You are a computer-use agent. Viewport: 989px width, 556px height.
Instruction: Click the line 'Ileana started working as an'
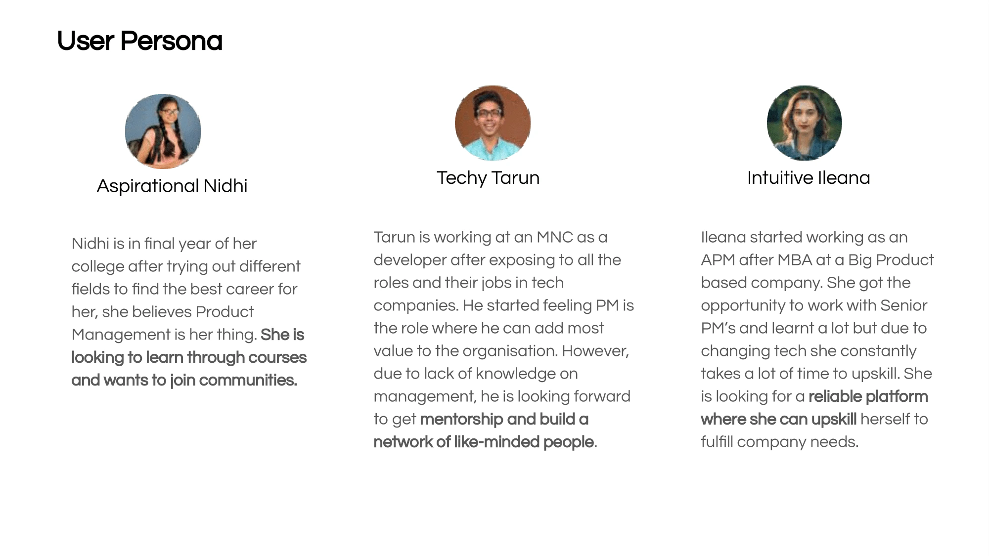click(x=805, y=237)
